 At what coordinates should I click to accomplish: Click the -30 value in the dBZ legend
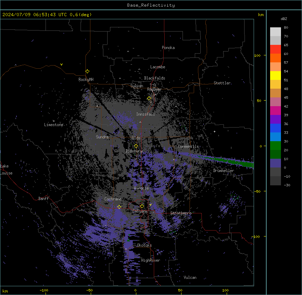287,185
